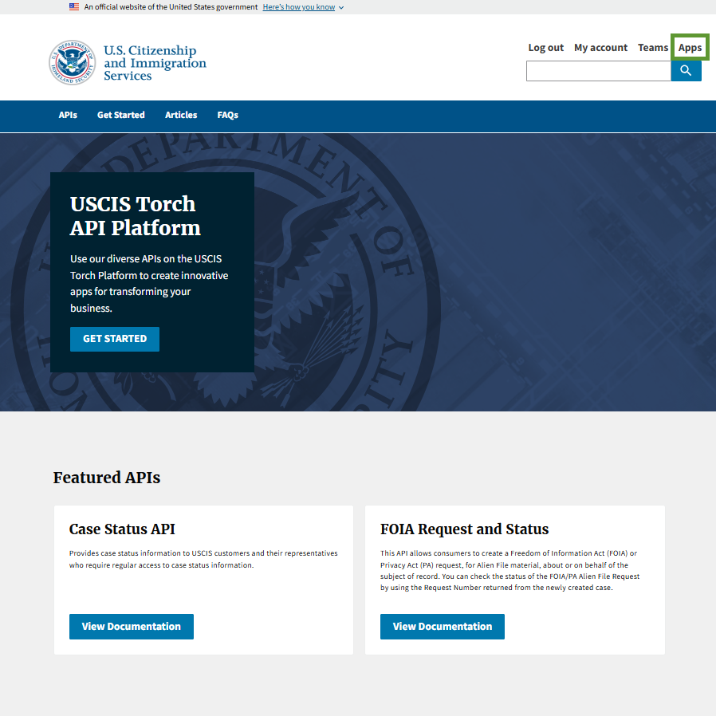
Task: Open the Get Started menu item
Action: [x=120, y=115]
